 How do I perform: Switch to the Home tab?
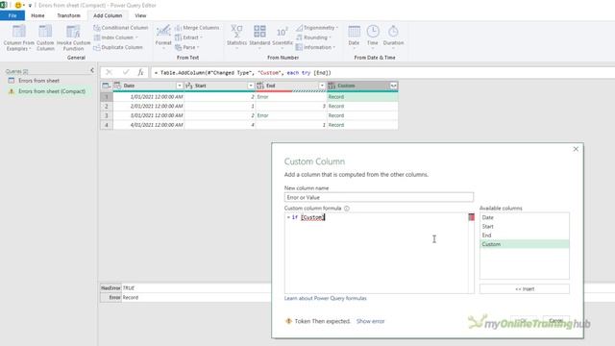click(x=37, y=15)
